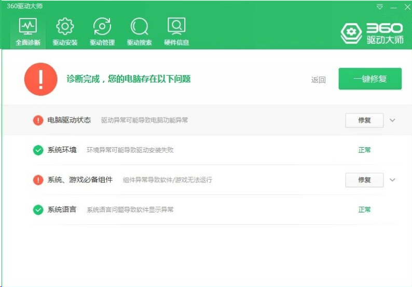Click the large red diagnosis alert icon
This screenshot has width=412, height=287.
click(40, 79)
